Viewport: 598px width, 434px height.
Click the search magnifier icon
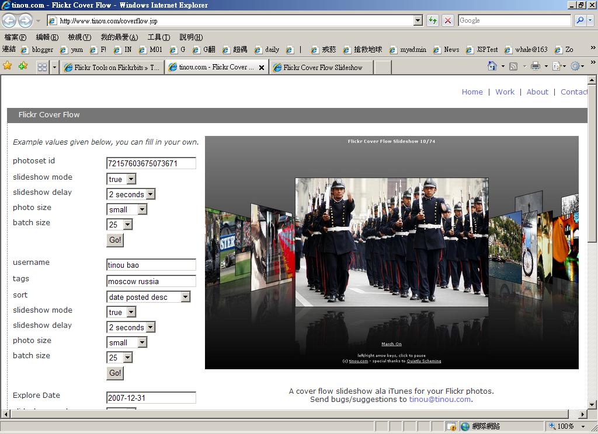click(580, 20)
